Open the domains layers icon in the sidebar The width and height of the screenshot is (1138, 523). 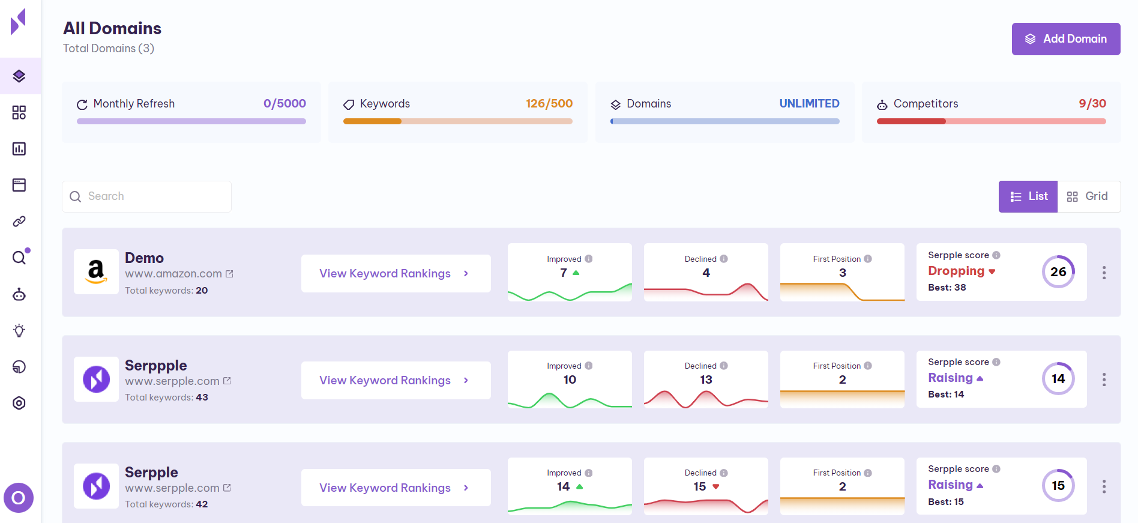click(19, 76)
